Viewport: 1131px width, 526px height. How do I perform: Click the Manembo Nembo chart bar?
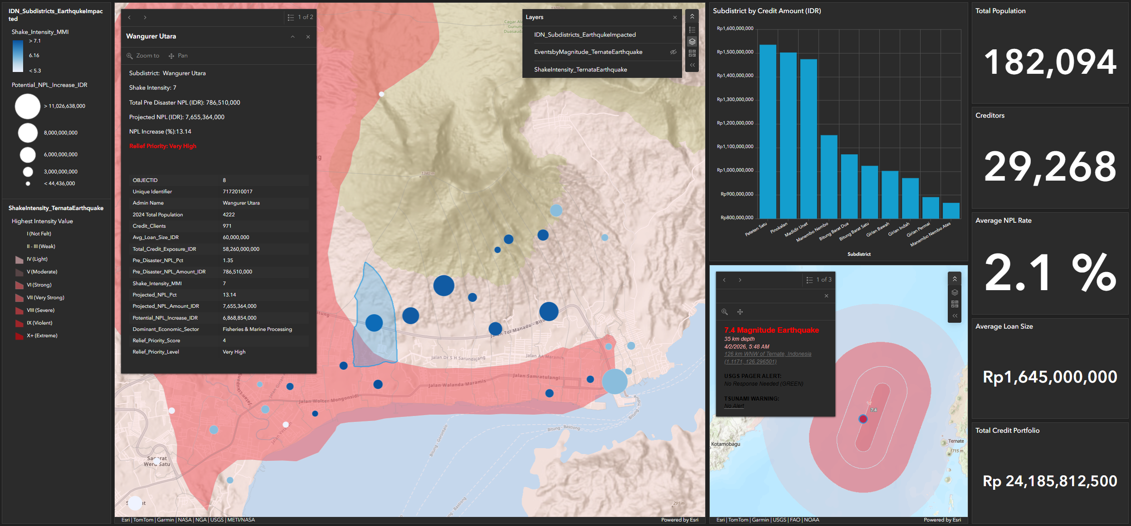tap(829, 177)
